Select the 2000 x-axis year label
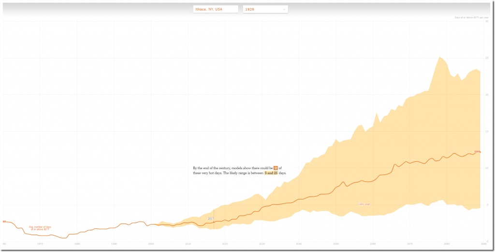Screen dimensions: 495x252 click(151, 244)
